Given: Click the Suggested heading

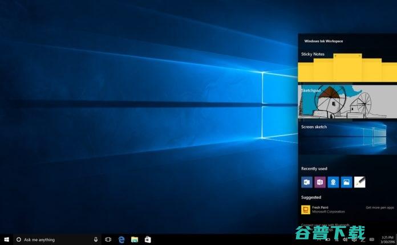Looking at the screenshot, I should point(311,198).
